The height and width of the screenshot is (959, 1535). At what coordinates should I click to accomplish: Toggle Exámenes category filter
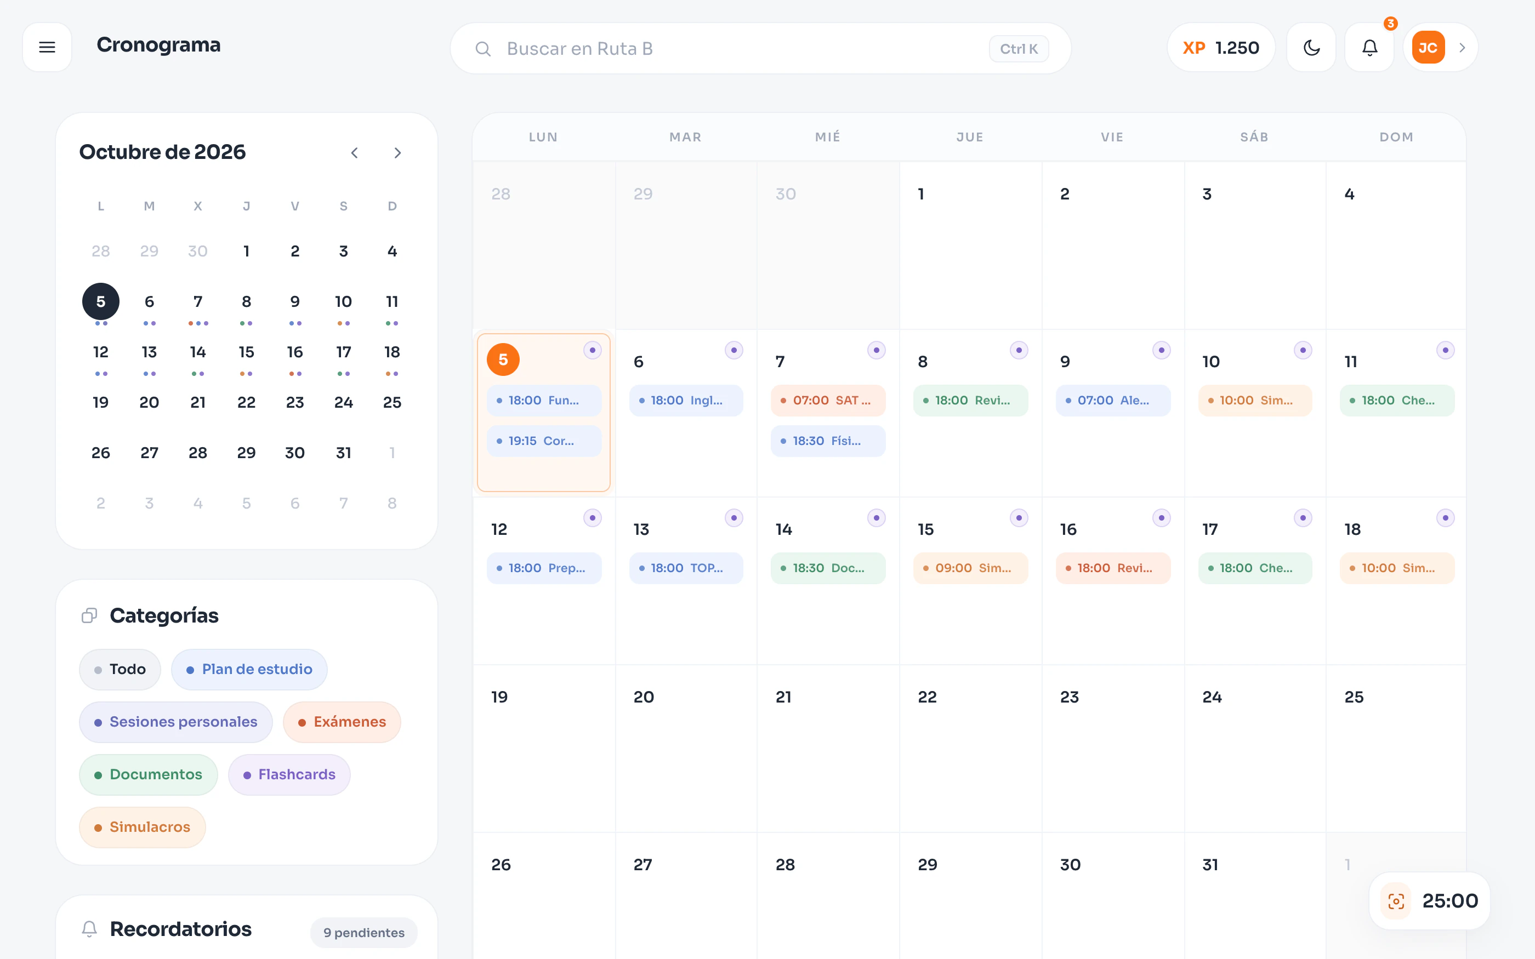(x=342, y=722)
